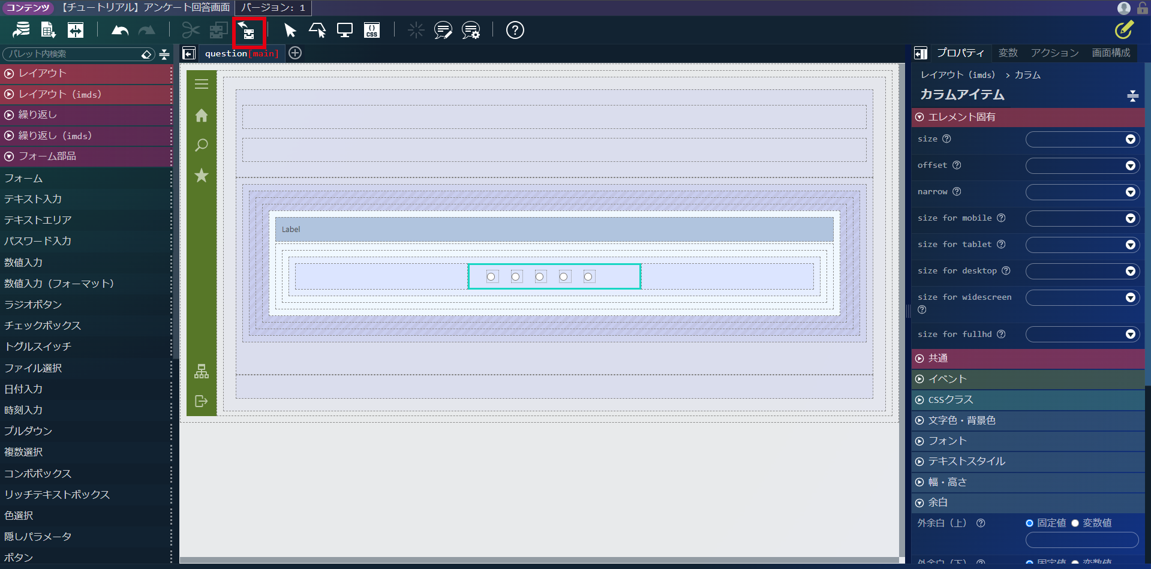Screen dimensions: 1151x569
Task: Select the プロパティ tab
Action: click(x=960, y=53)
